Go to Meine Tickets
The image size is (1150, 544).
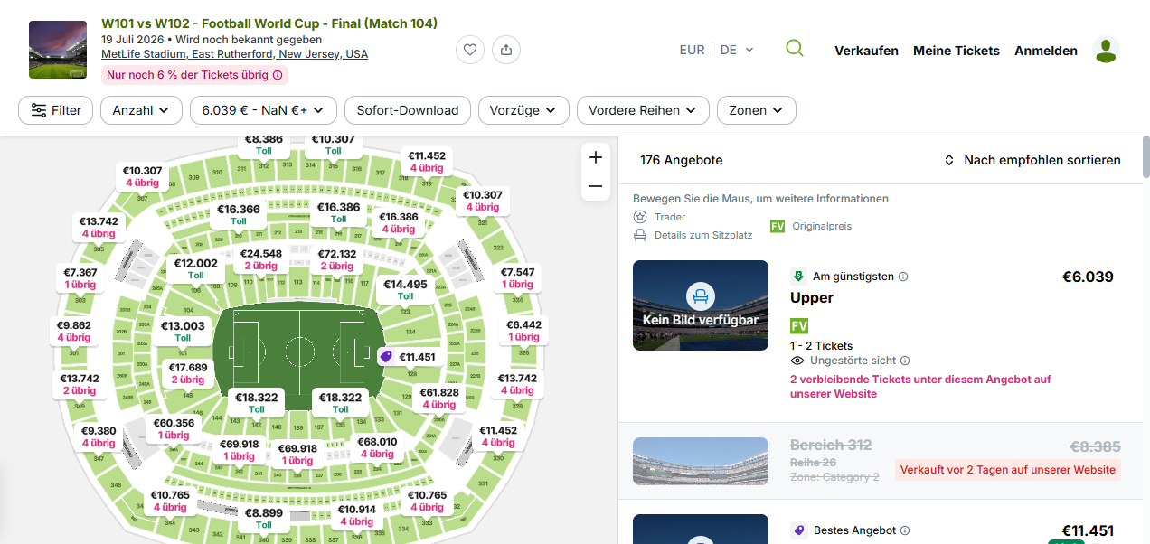coord(957,51)
